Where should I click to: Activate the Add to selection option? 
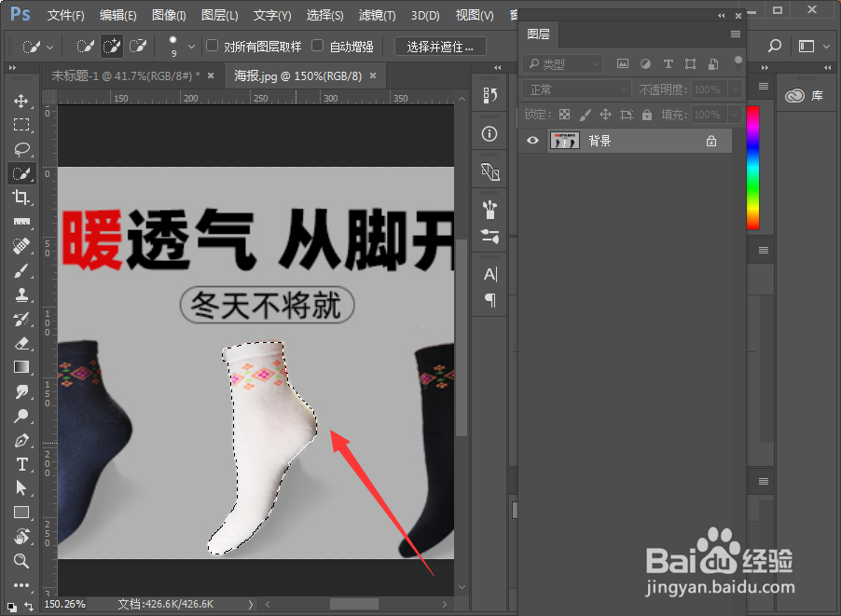pyautogui.click(x=111, y=45)
